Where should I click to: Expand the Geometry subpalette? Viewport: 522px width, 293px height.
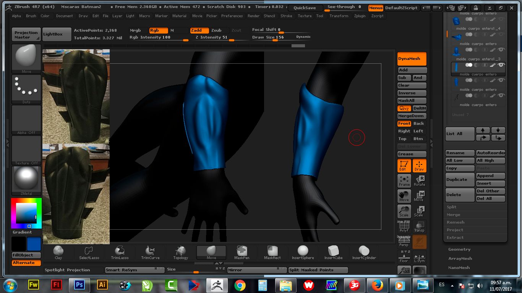(459, 249)
